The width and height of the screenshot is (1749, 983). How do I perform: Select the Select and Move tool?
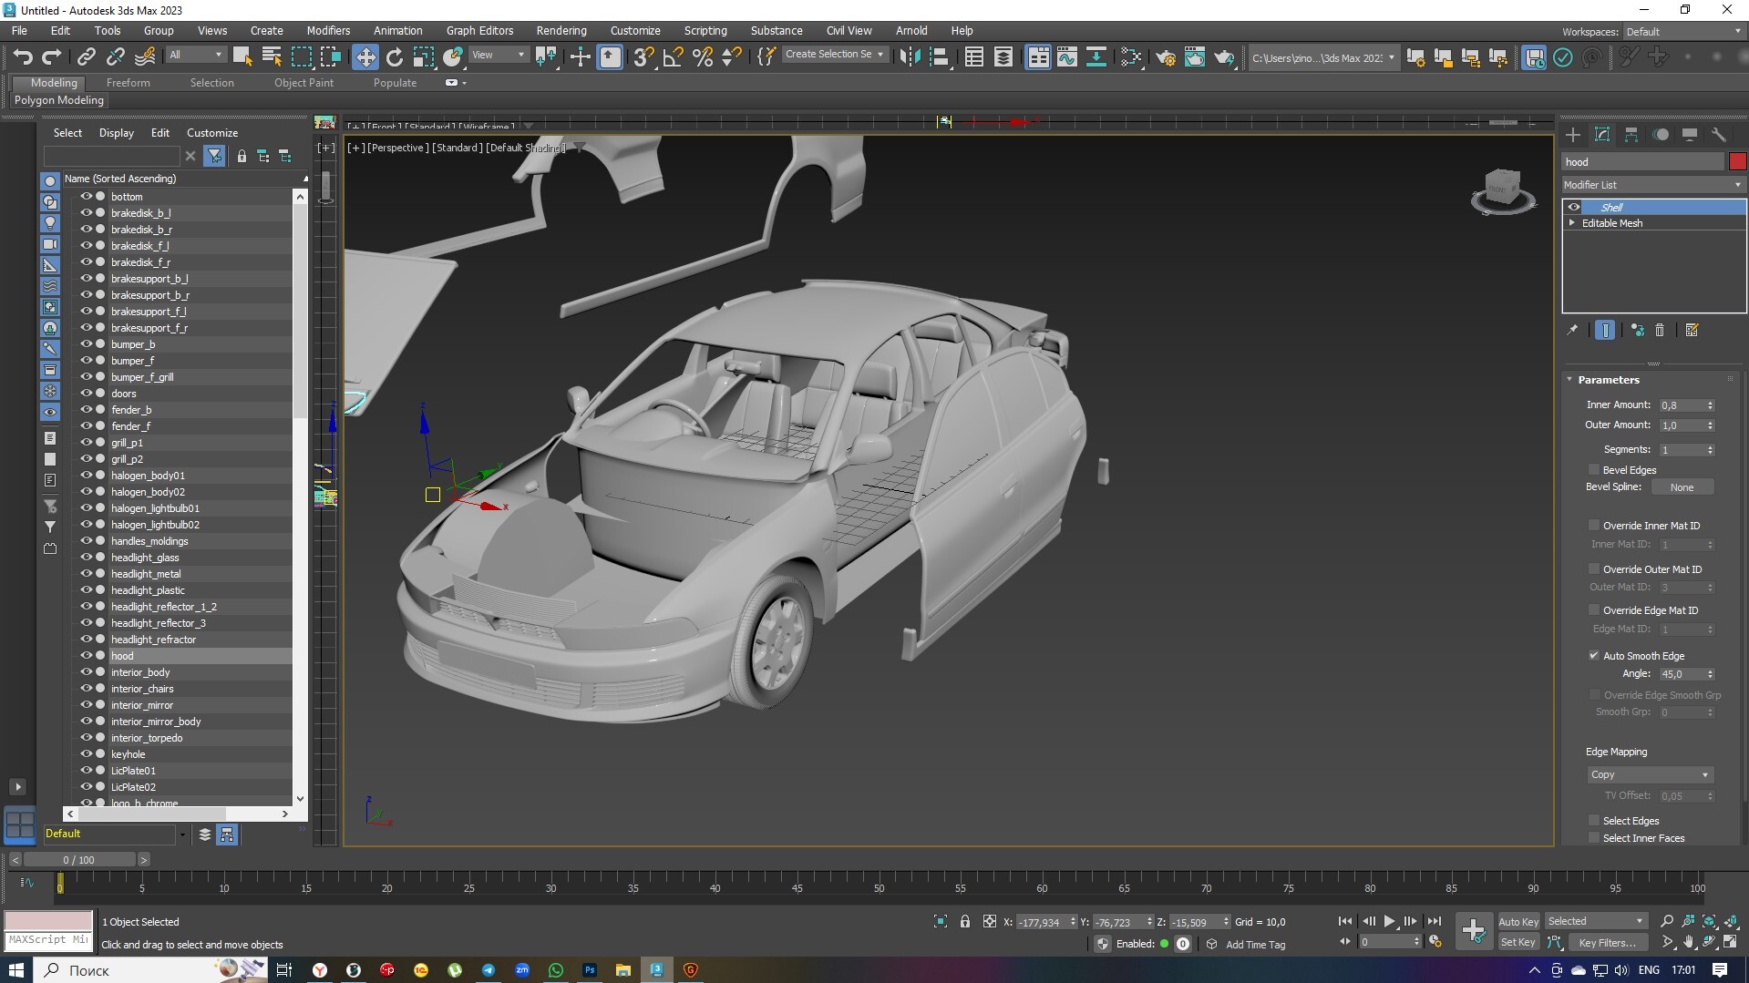(x=365, y=57)
